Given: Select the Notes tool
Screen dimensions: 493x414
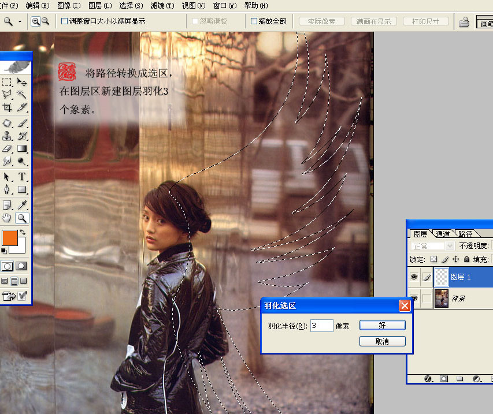Looking at the screenshot, I should [7, 205].
